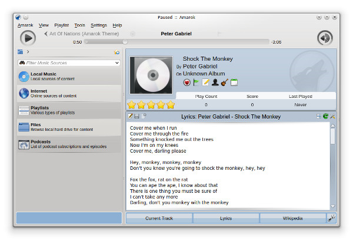Open the Playlist menu
This screenshot has width=353, height=240.
(61, 25)
